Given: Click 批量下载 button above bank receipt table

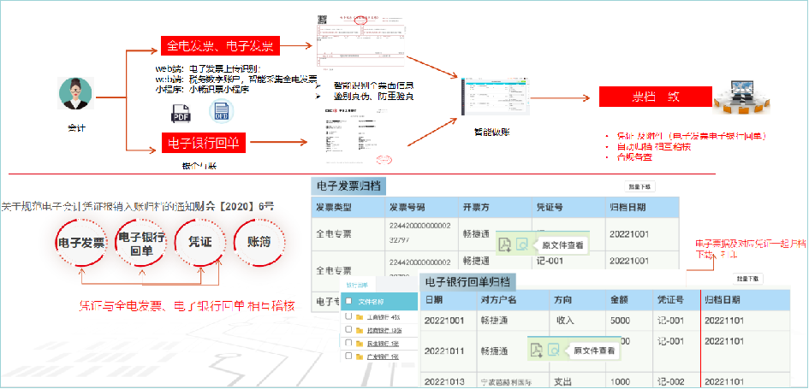Looking at the screenshot, I should pyautogui.click(x=747, y=279).
